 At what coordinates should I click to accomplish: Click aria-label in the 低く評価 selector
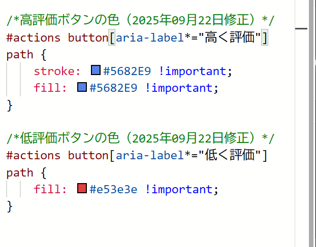(146, 155)
